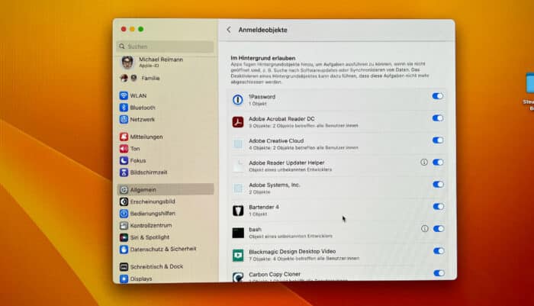Click the desktop folder icon at right edge
The image size is (534, 306).
[529, 83]
